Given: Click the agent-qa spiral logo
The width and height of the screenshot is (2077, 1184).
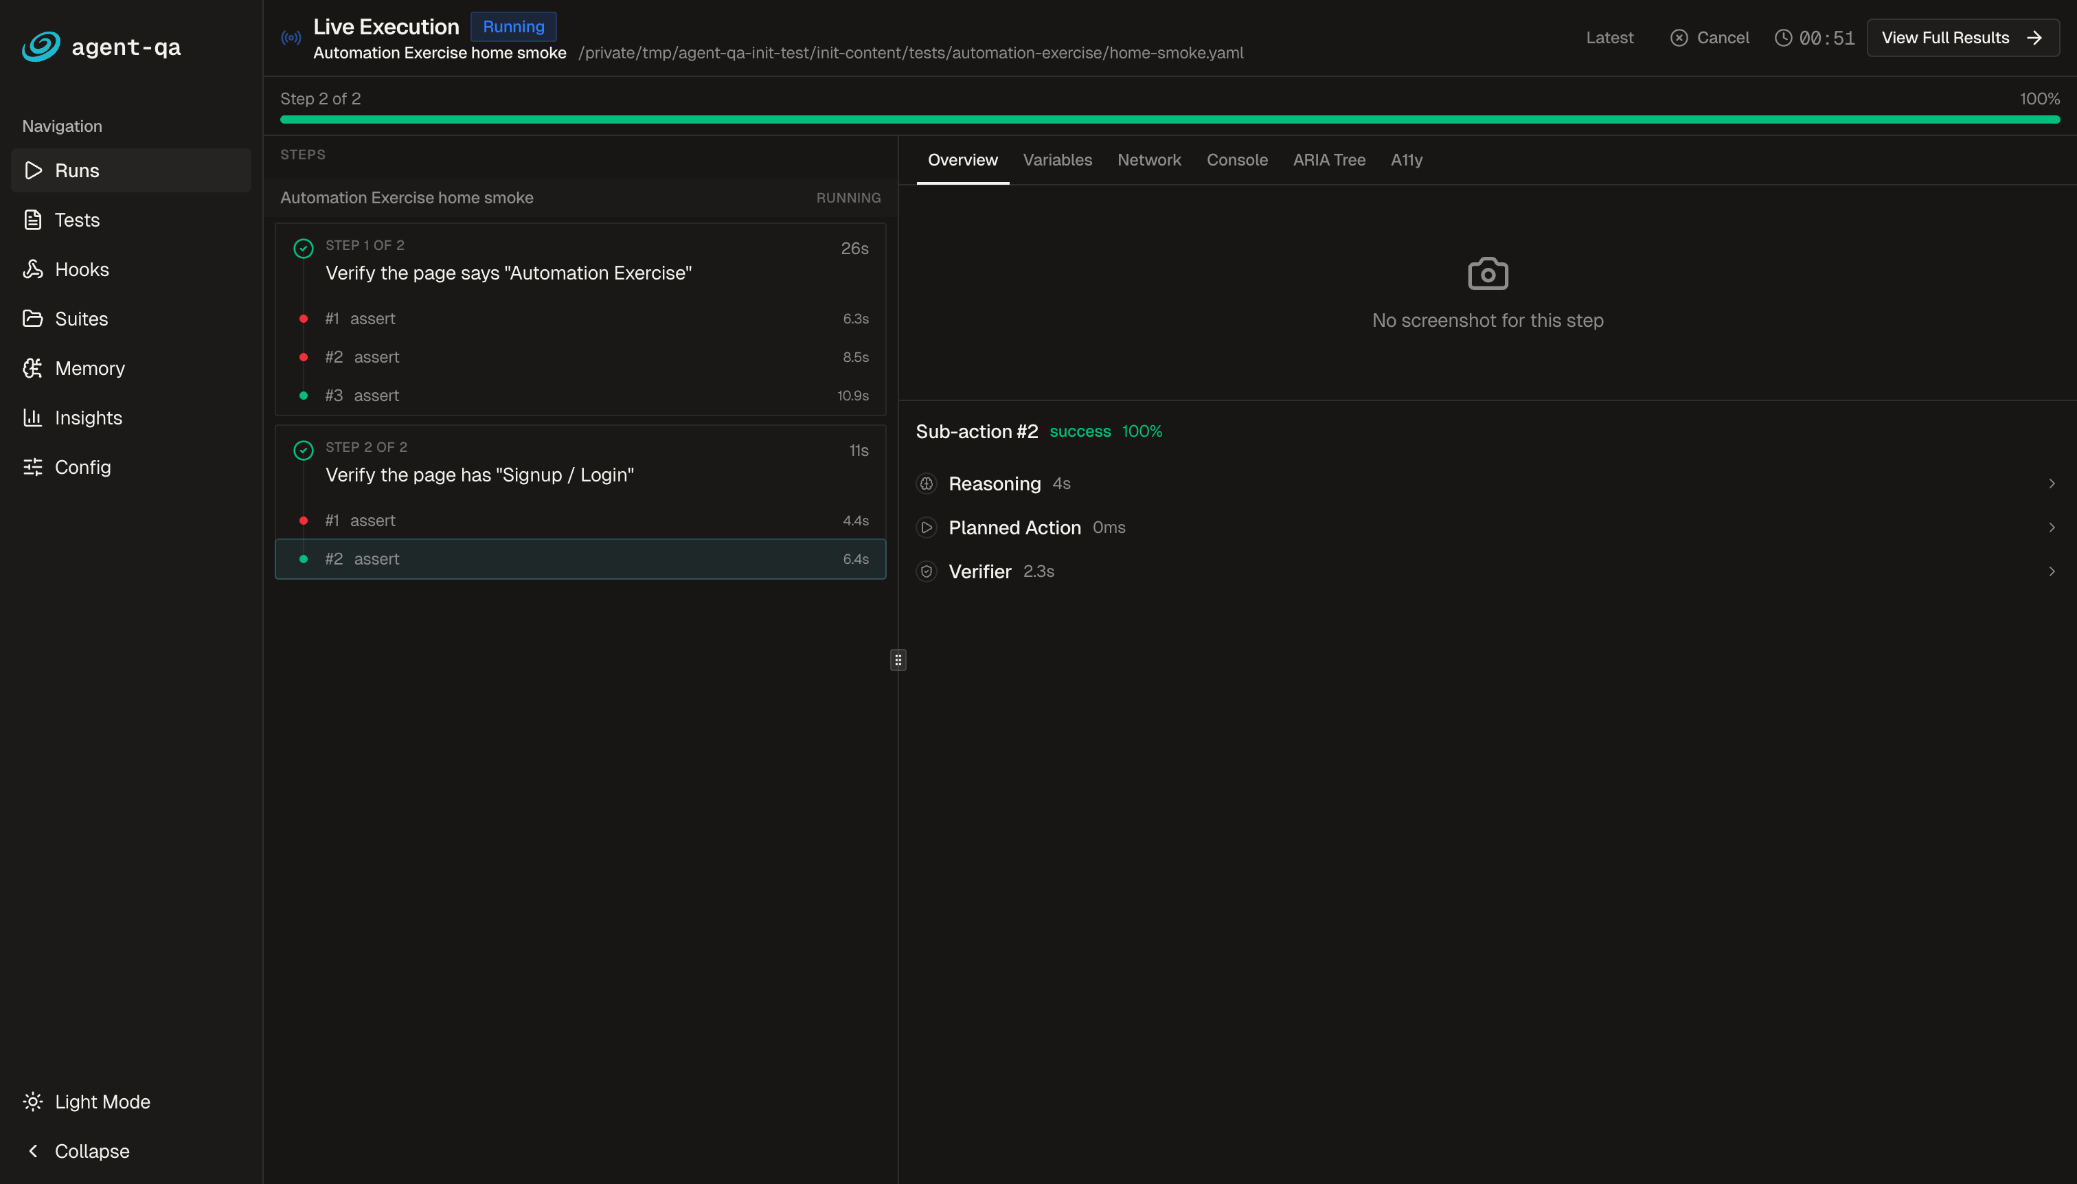Looking at the screenshot, I should [x=41, y=46].
